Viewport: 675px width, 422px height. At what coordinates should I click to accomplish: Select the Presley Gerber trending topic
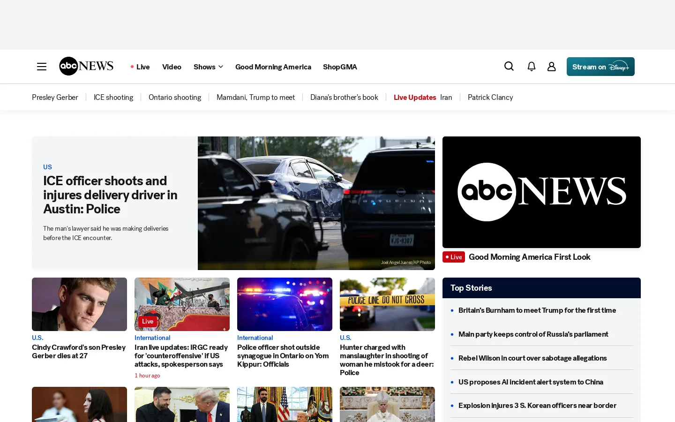[55, 97]
